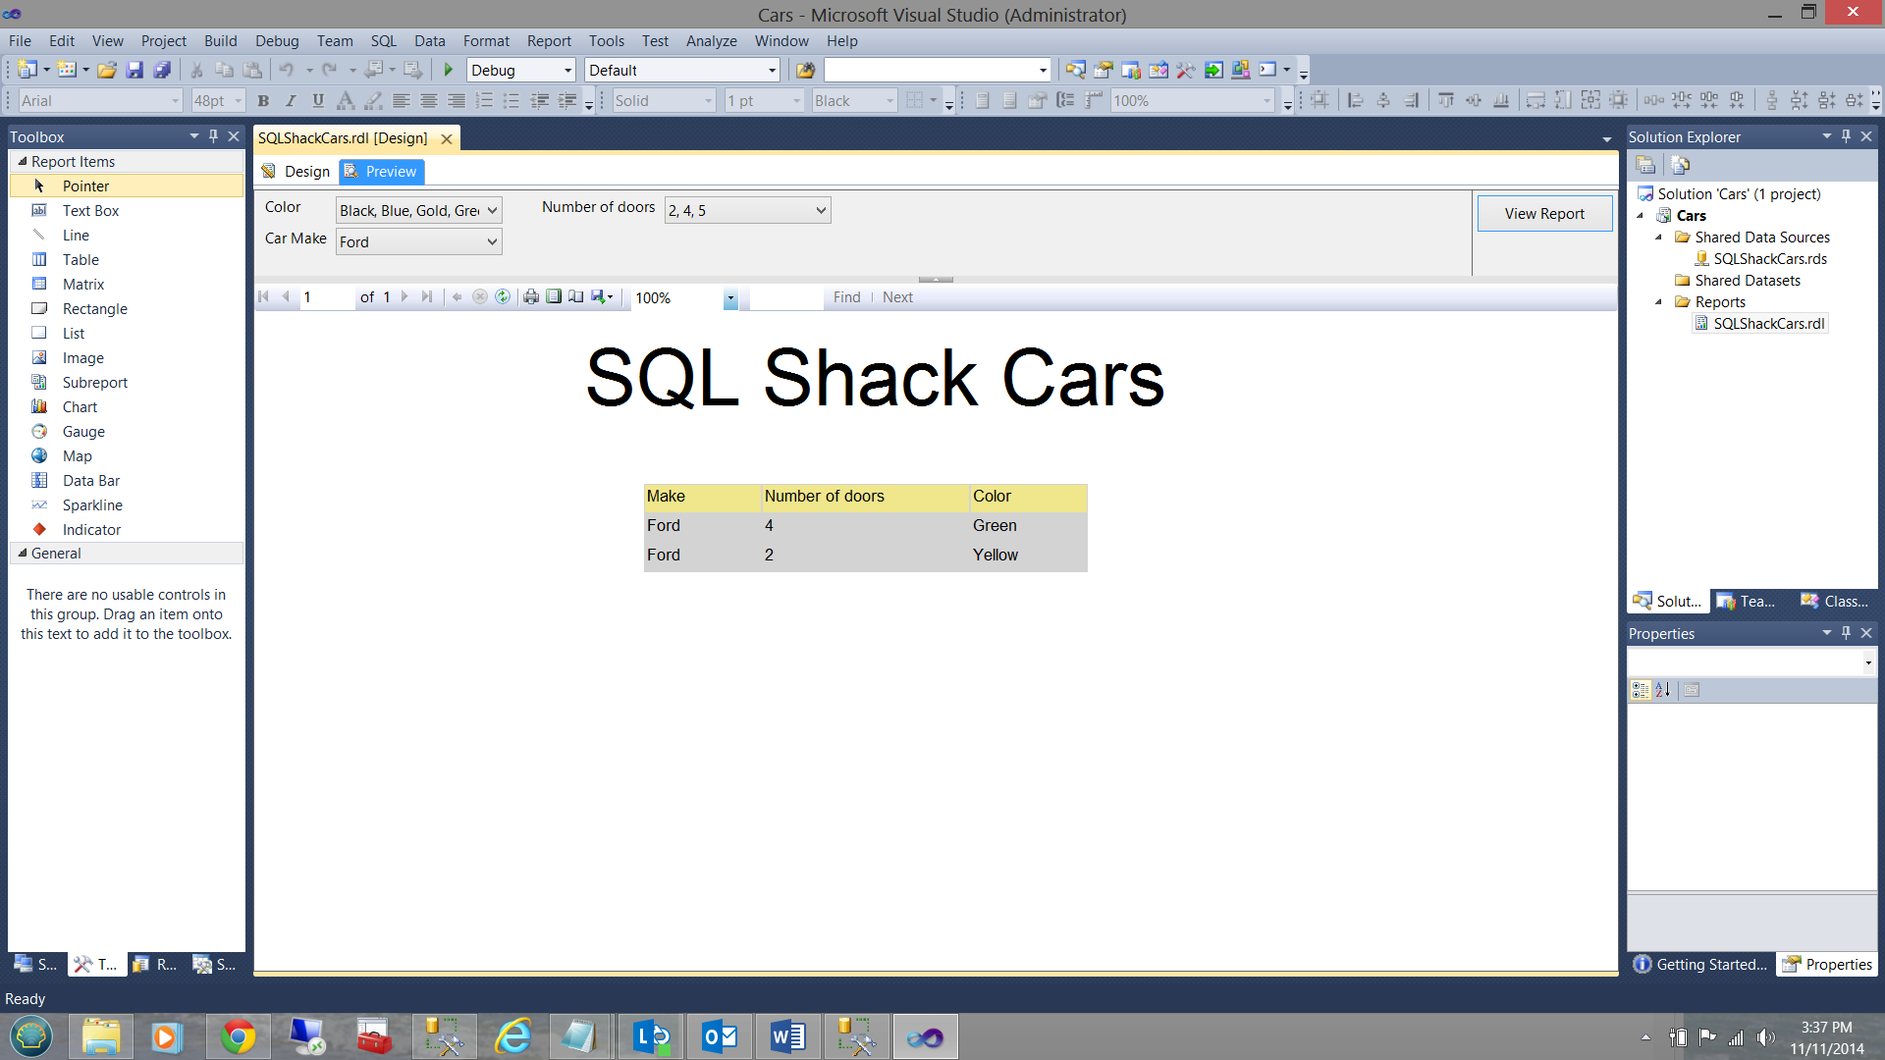Click the Print report icon

coord(531,297)
